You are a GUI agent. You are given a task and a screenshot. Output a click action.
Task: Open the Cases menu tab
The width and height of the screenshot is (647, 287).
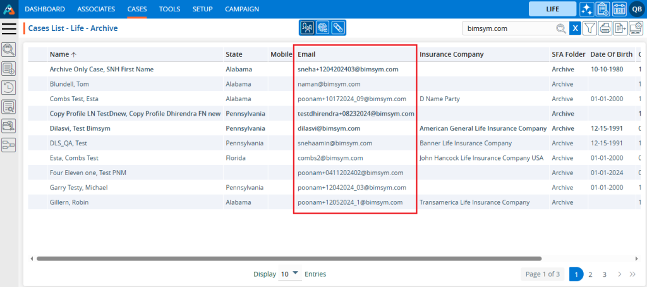(137, 9)
